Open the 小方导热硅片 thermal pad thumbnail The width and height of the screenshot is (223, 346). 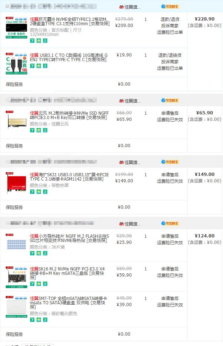coord(16,244)
